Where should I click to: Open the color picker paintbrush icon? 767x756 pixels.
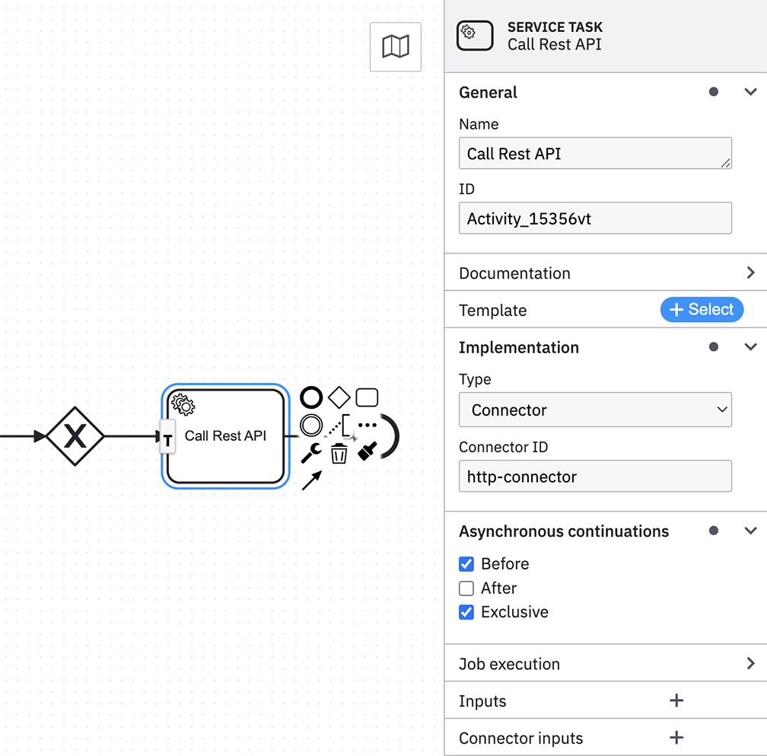(x=367, y=452)
